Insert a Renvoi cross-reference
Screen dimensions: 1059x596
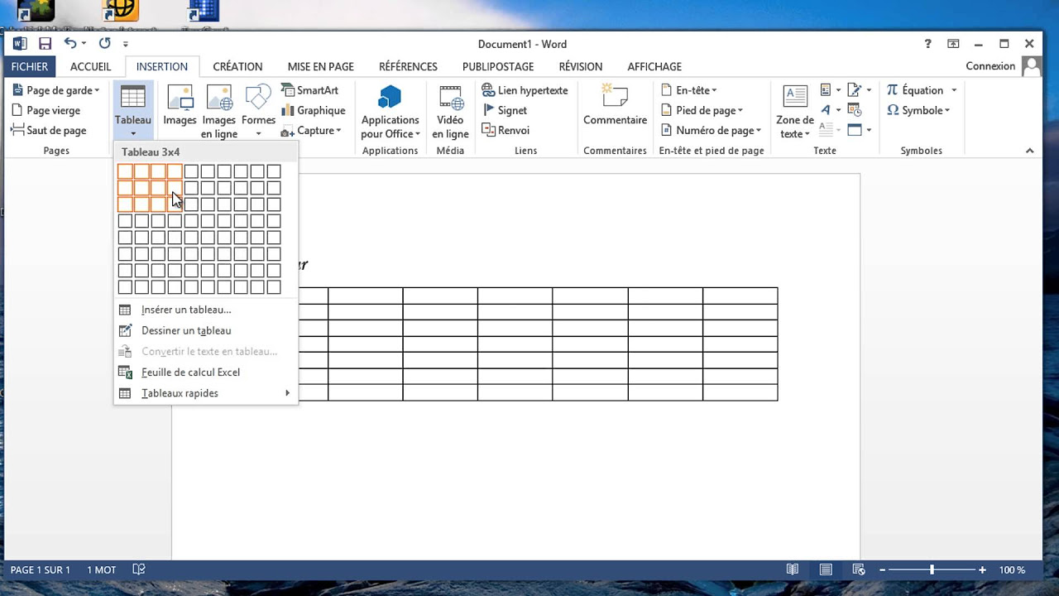pyautogui.click(x=506, y=130)
